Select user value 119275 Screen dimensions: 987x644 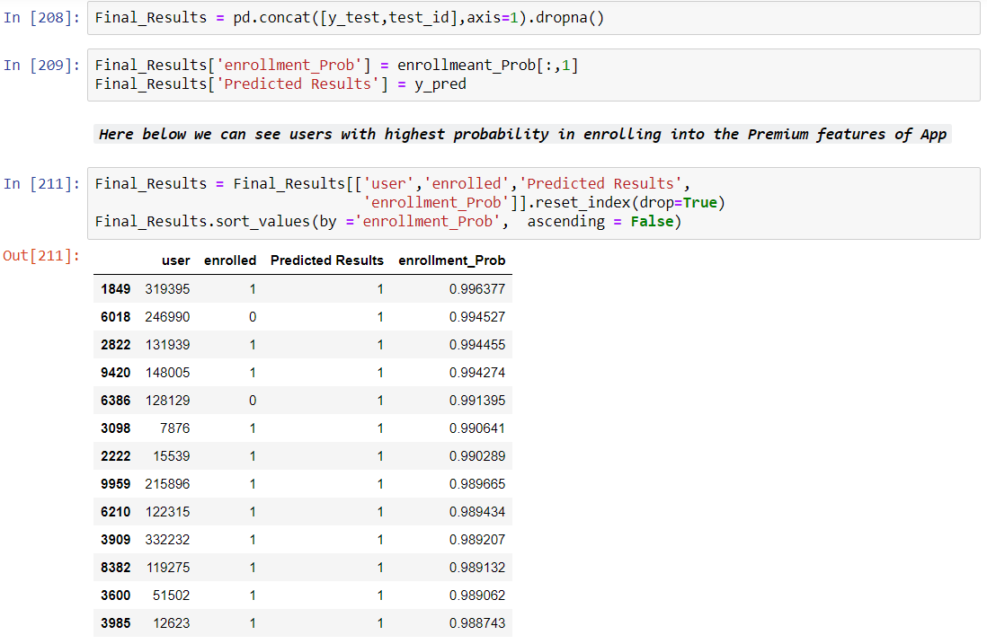[168, 568]
